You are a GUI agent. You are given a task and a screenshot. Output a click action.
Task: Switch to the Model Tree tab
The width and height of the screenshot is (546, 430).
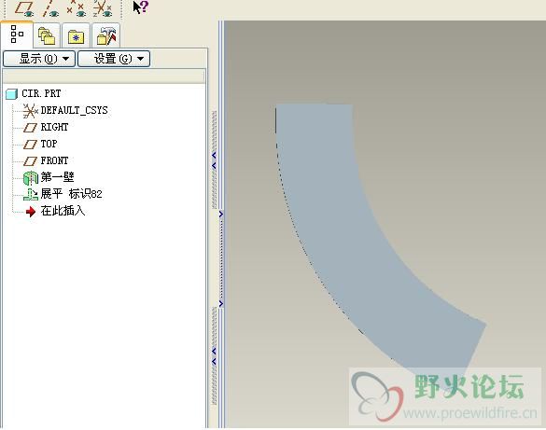click(x=17, y=35)
